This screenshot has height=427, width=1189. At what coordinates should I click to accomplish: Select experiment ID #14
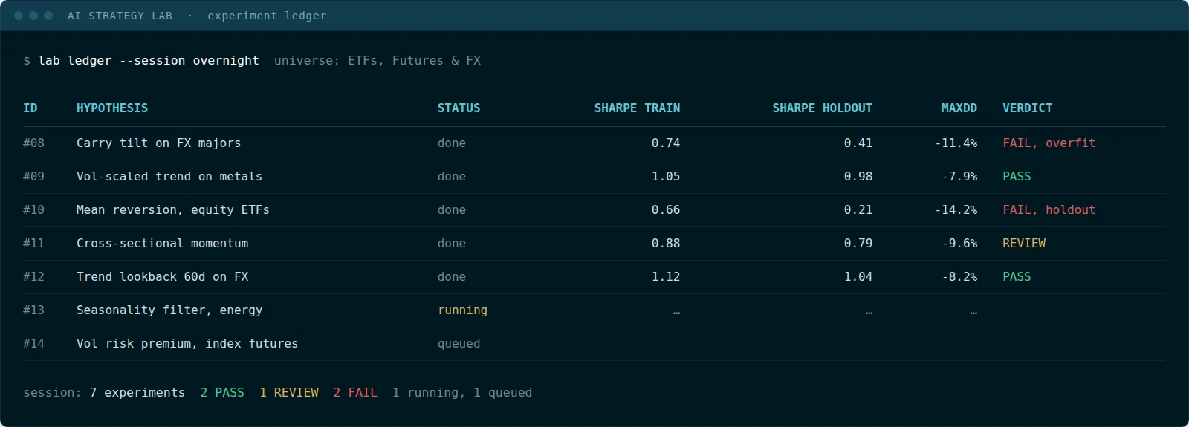click(x=33, y=344)
